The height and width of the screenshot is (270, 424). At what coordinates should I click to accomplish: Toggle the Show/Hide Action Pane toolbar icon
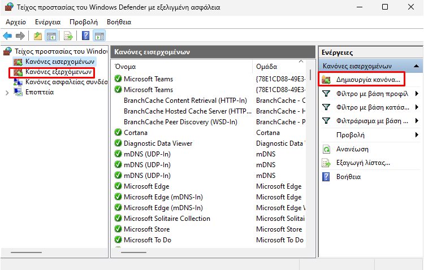[99, 36]
